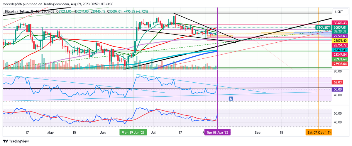Click the blue up-arrow marker in RSI pane
The image size is (352, 146).
pyautogui.click(x=231, y=99)
